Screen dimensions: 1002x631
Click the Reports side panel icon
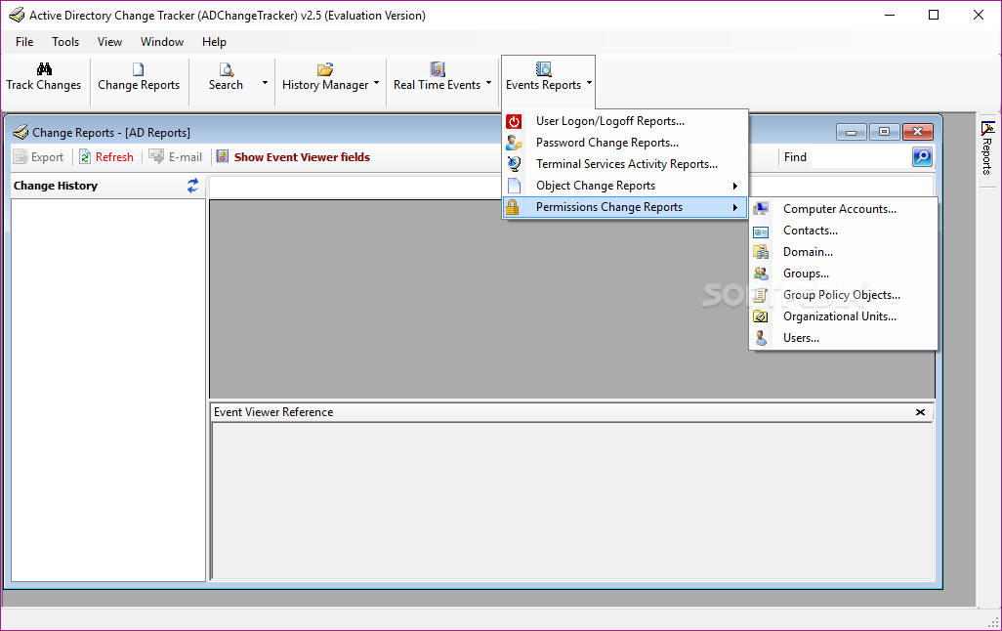pyautogui.click(x=987, y=129)
